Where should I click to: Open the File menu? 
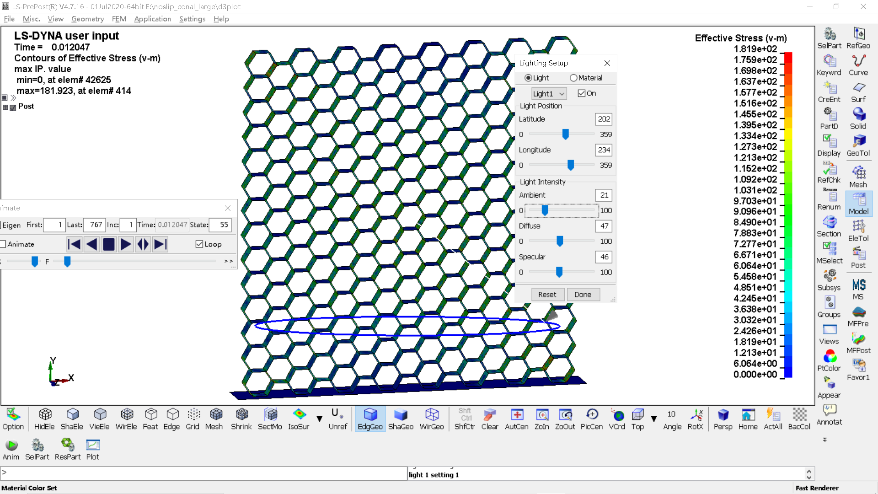tap(9, 19)
